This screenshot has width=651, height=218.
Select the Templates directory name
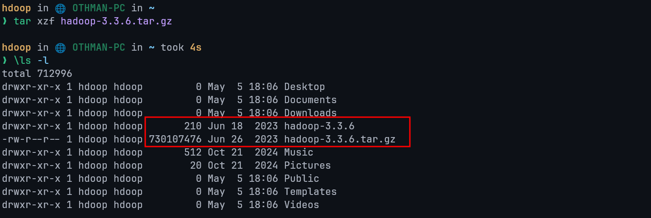coord(310,192)
